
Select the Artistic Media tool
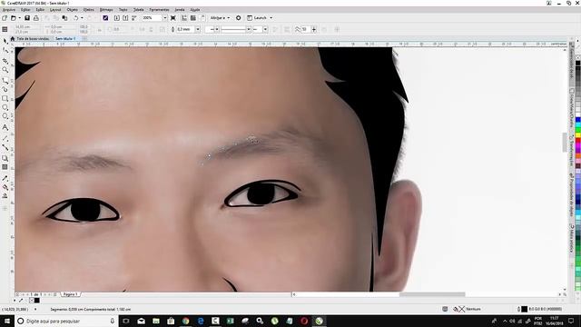point(5,89)
